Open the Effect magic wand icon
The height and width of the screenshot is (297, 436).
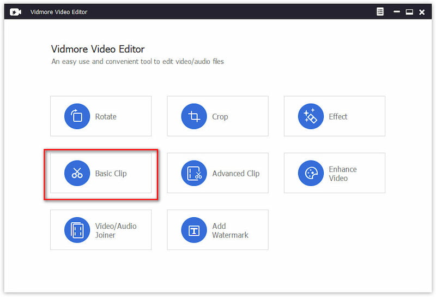point(311,116)
